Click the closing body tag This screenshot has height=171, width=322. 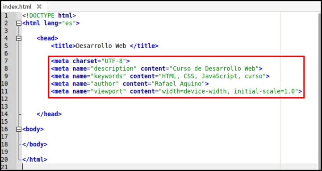pos(35,144)
